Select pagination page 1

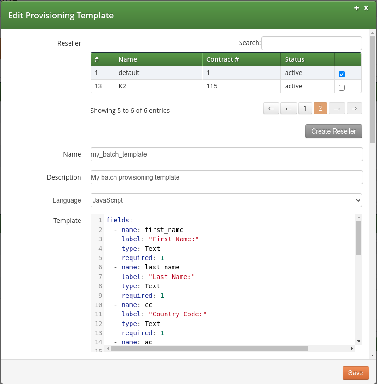[x=305, y=108]
